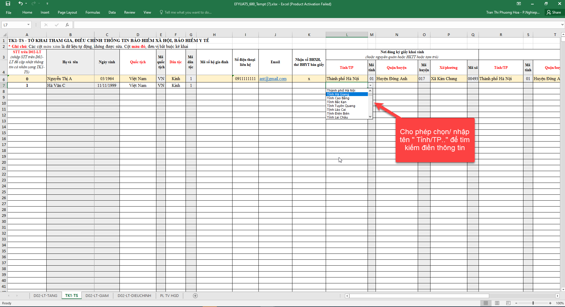Select Normal view icon in status bar
This screenshot has height=307, width=565.
(x=486, y=303)
